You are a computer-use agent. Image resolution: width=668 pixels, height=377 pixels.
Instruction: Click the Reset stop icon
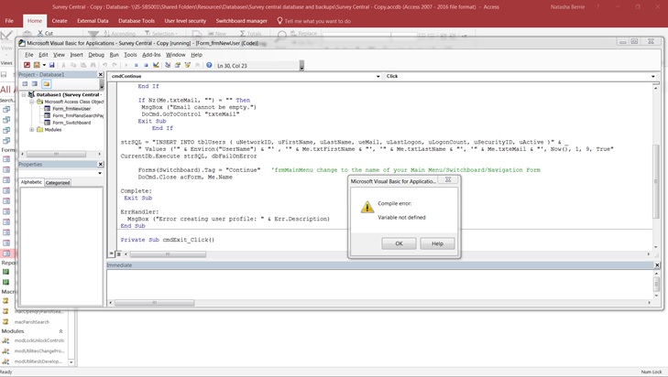coord(146,65)
